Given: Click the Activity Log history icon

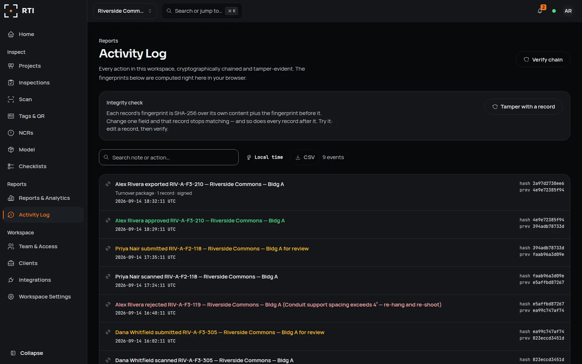Looking at the screenshot, I should (x=11, y=215).
